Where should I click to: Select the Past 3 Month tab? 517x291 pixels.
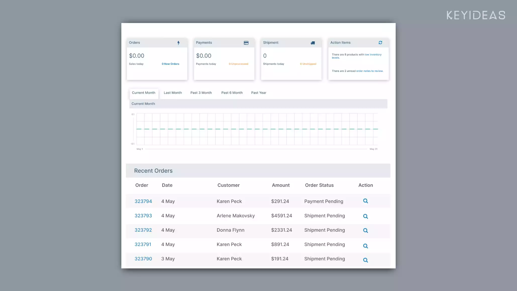tap(201, 93)
